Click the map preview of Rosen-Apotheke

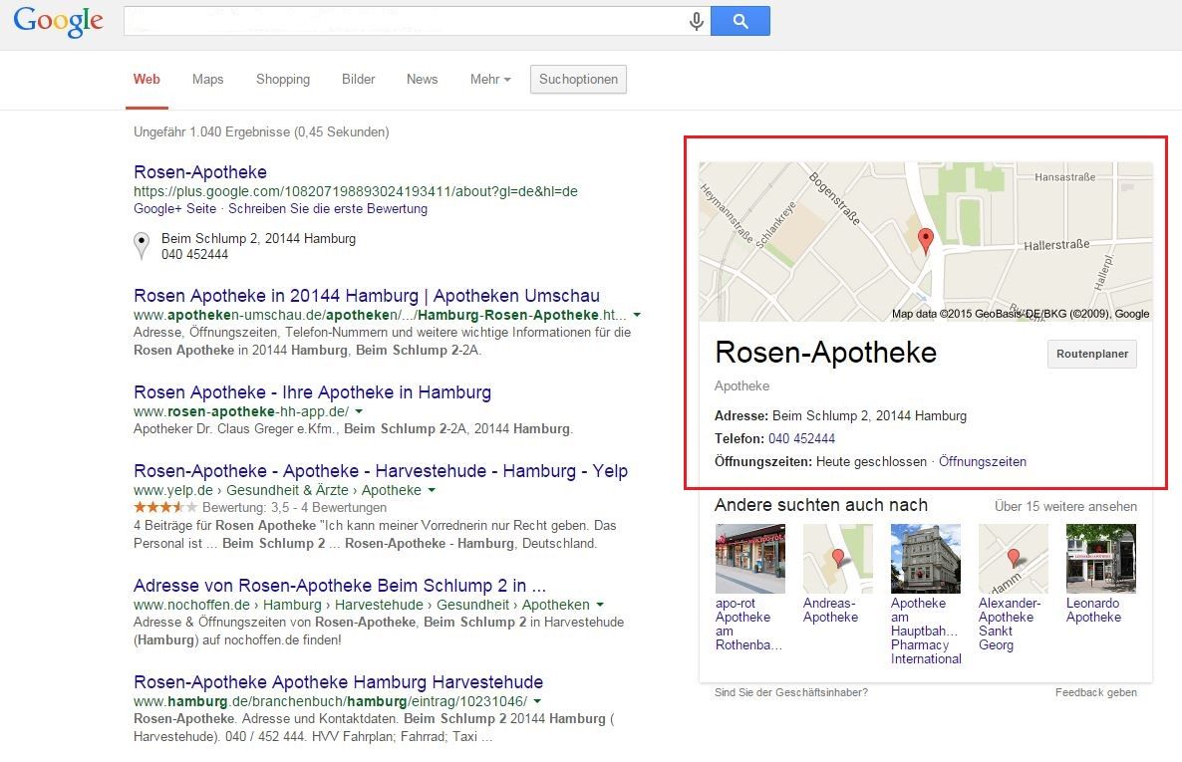(926, 242)
